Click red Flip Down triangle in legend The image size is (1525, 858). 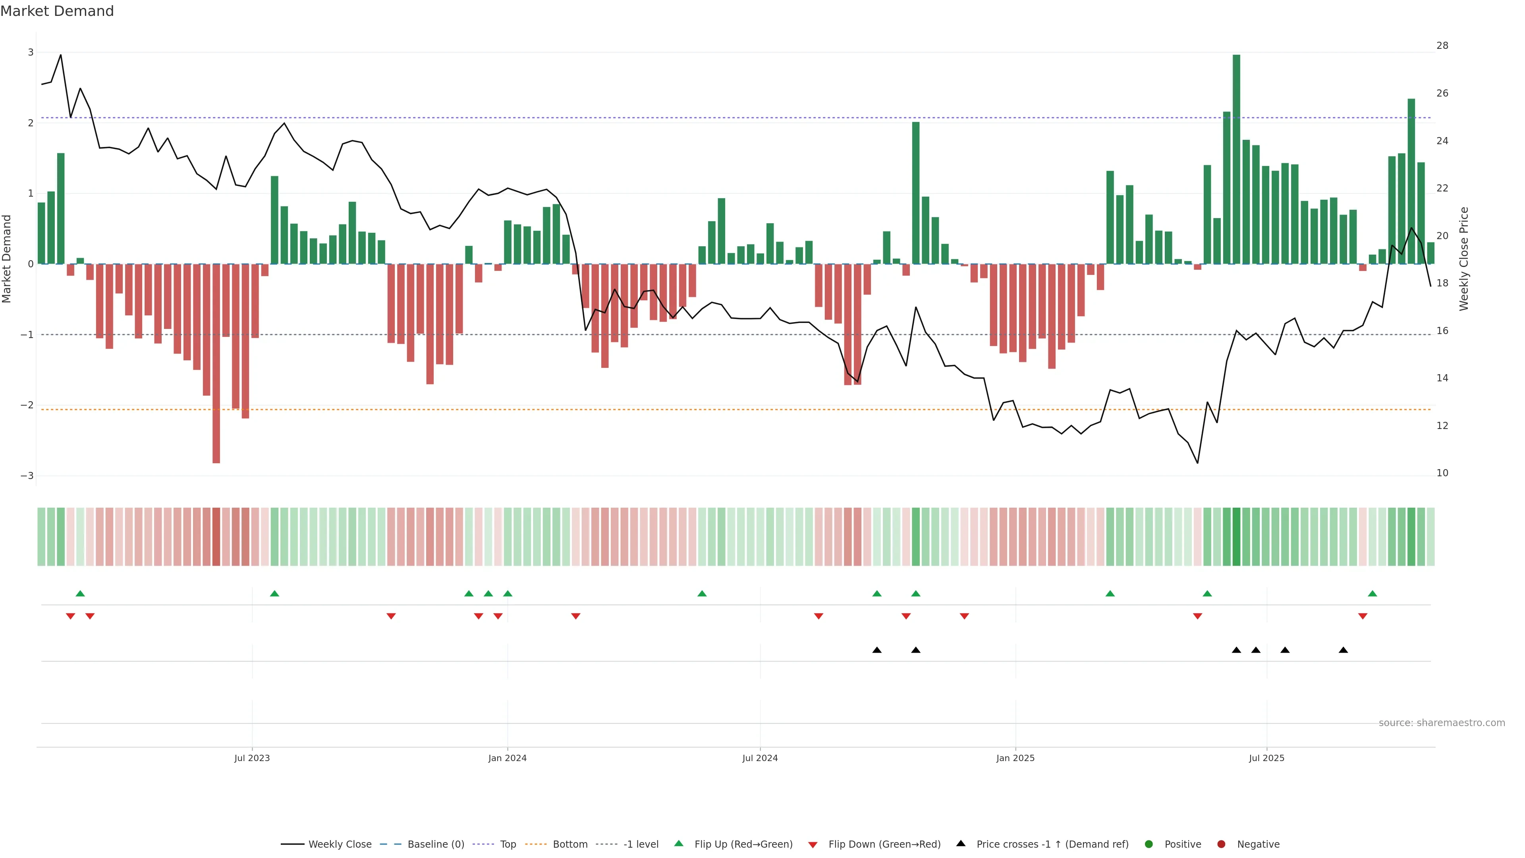[x=813, y=845]
